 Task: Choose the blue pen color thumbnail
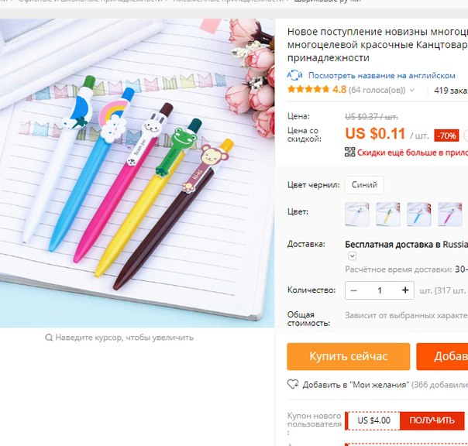coord(419,214)
